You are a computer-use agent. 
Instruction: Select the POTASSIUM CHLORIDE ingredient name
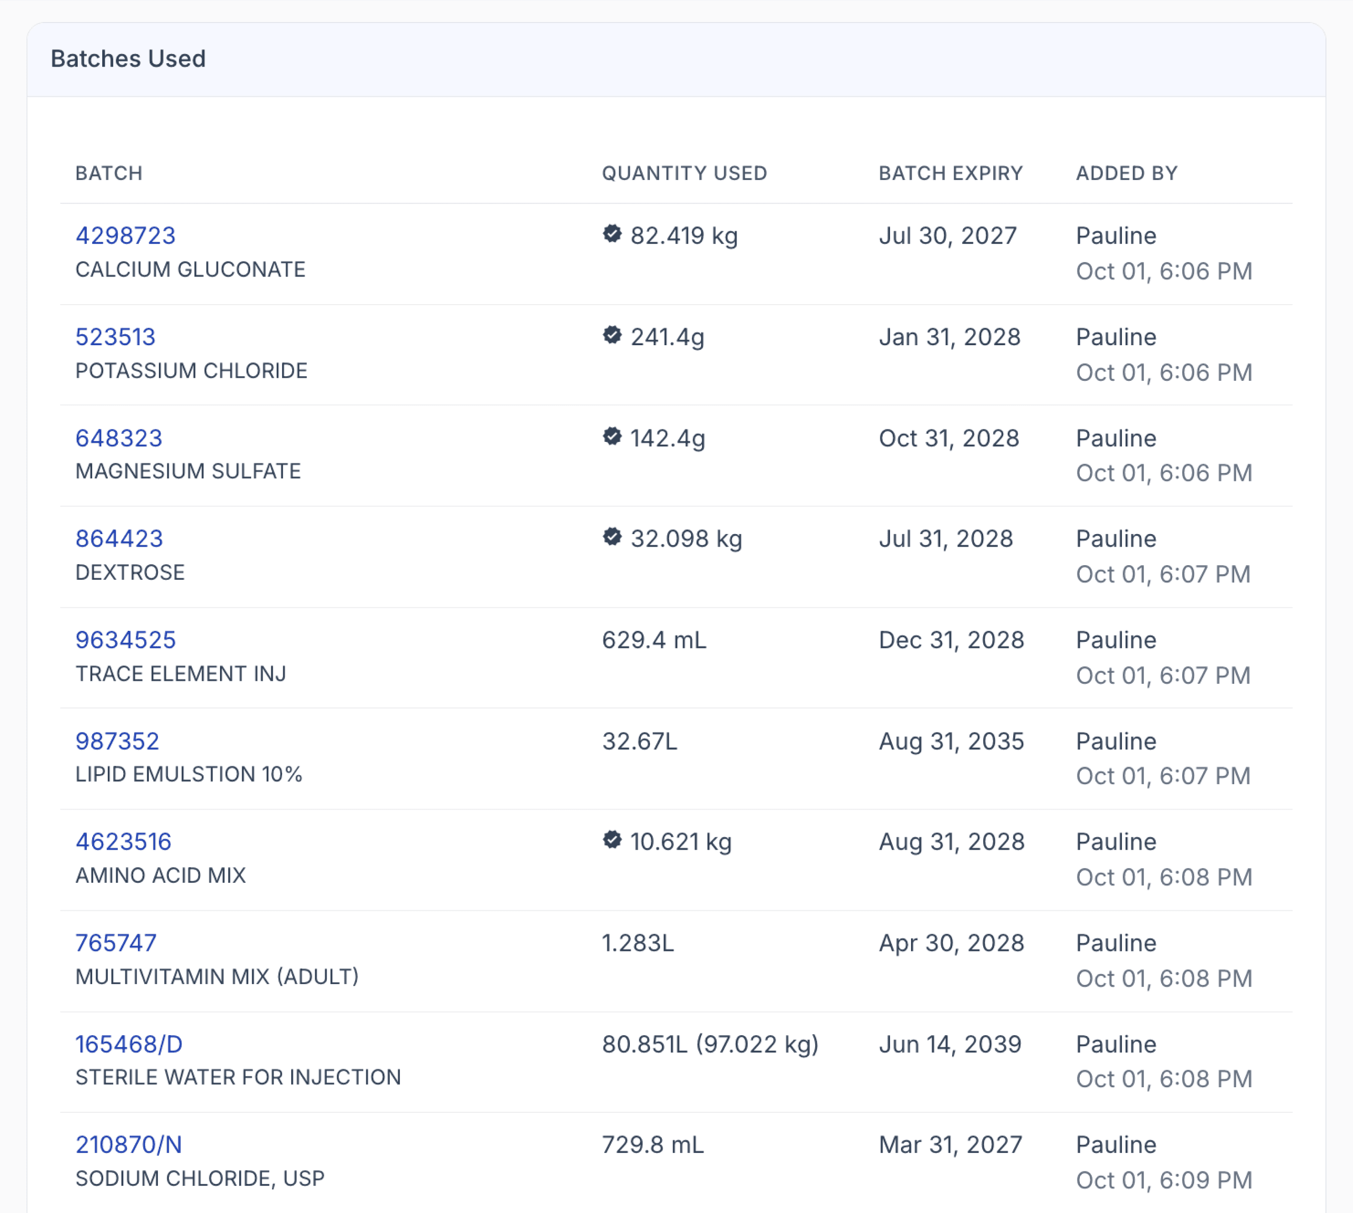[191, 371]
